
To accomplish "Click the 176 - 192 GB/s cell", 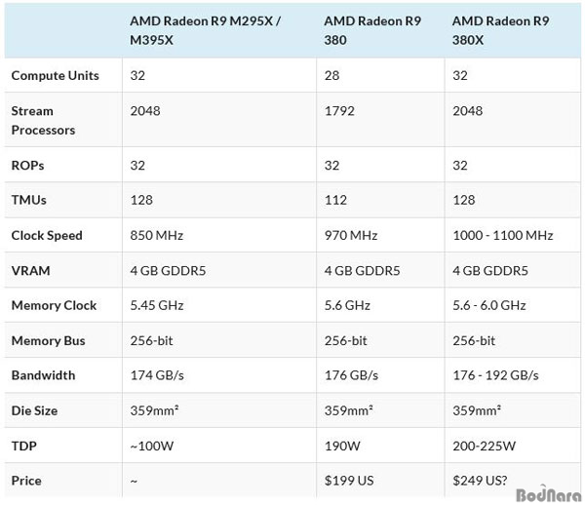I will (495, 375).
